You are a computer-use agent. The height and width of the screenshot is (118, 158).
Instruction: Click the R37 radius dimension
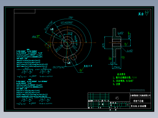point(75,47)
